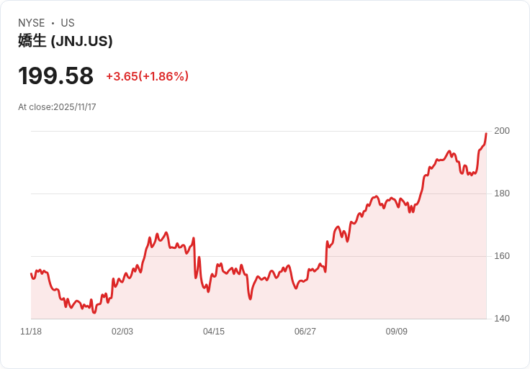Click the 180 price axis label
530x369 pixels.
[502, 193]
